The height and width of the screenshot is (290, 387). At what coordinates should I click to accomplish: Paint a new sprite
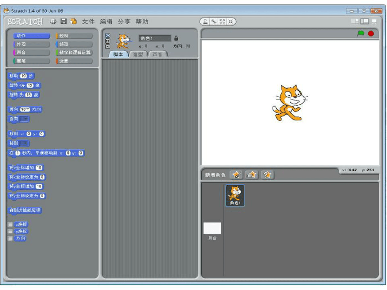click(x=236, y=175)
